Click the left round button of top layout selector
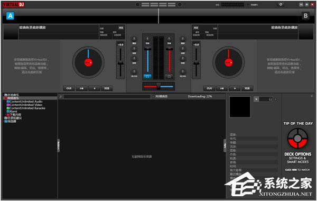 pos(137,4)
